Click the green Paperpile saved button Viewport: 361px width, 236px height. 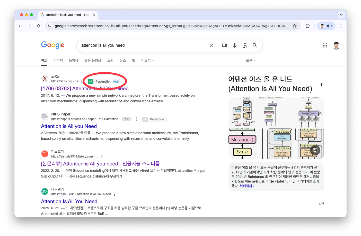coord(99,82)
